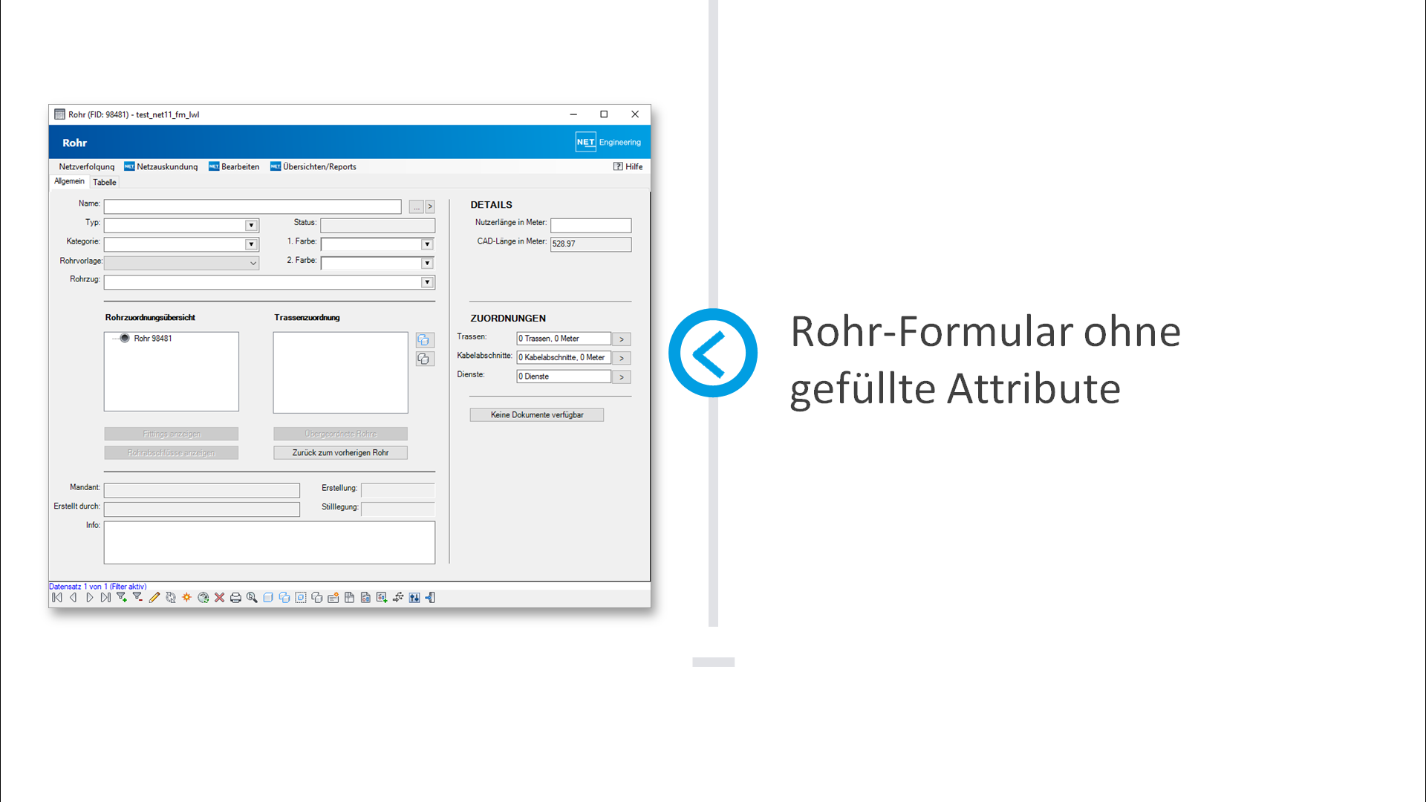Click the large blue back arrow circle
The image size is (1426, 802).
(x=712, y=353)
